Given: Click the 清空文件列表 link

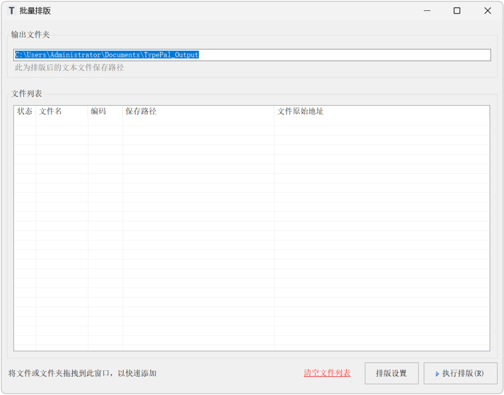Looking at the screenshot, I should point(327,373).
